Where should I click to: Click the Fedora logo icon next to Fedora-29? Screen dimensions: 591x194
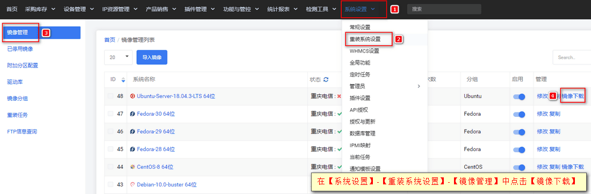coord(132,132)
